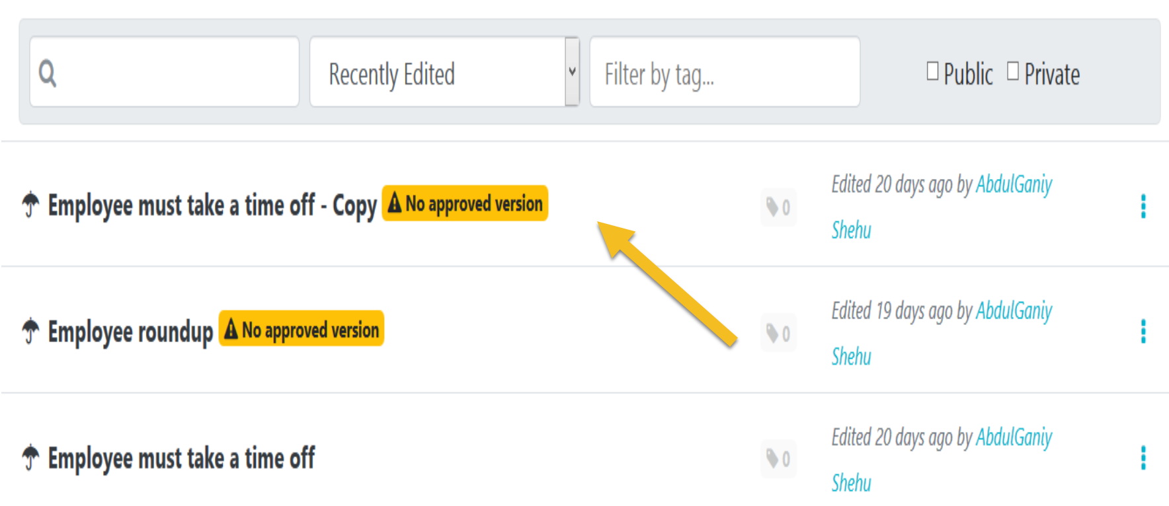
Task: Check the Private checkbox
Action: [x=1013, y=71]
